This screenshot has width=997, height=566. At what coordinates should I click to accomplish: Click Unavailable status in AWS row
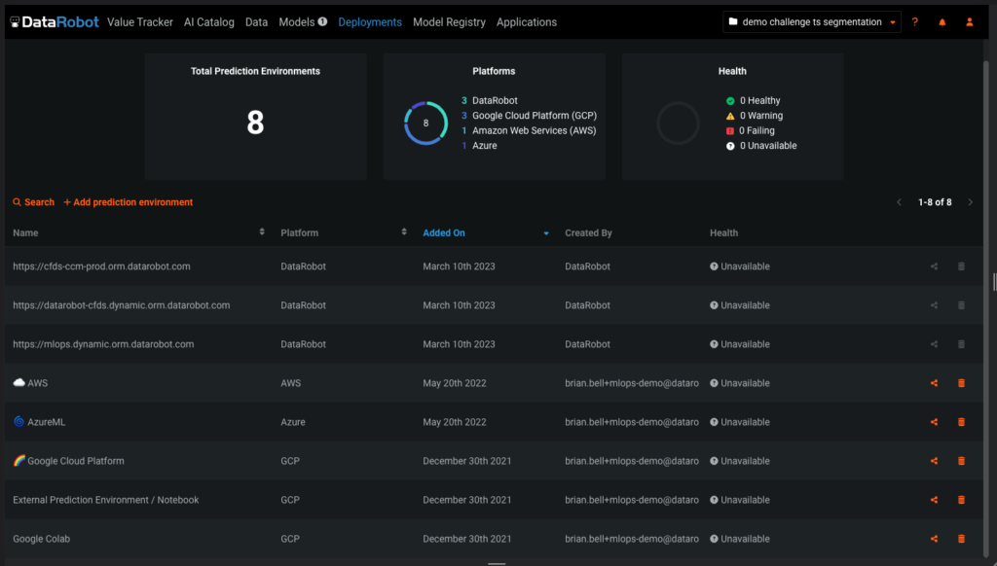(740, 383)
